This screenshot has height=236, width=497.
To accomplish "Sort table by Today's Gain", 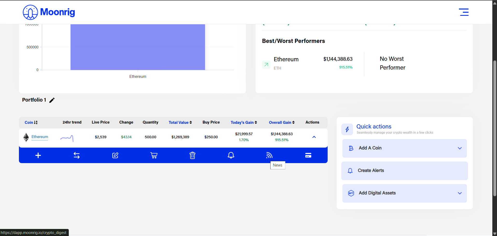I will [244, 123].
